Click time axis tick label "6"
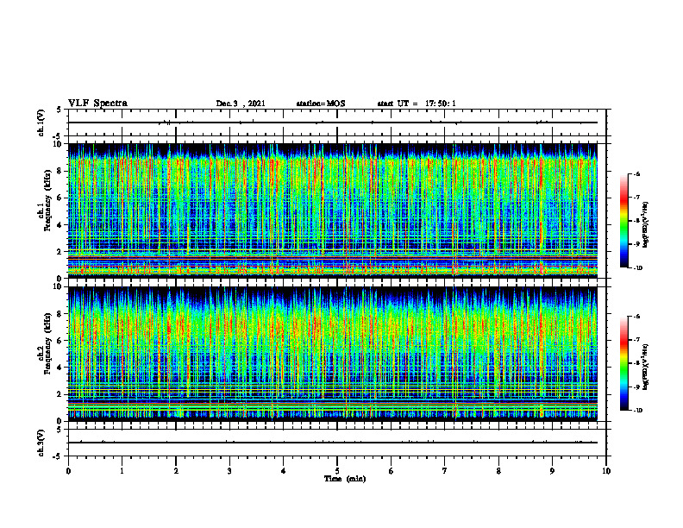The width and height of the screenshot is (683, 528). [392, 471]
